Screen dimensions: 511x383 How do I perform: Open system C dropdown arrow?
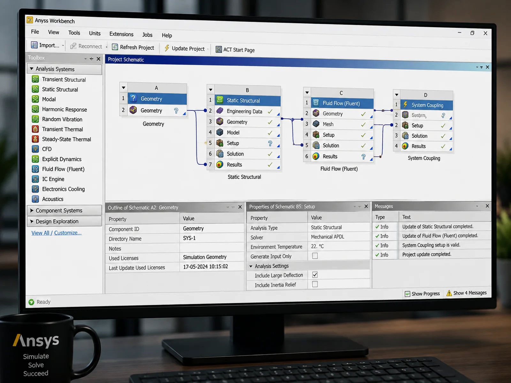[307, 93]
